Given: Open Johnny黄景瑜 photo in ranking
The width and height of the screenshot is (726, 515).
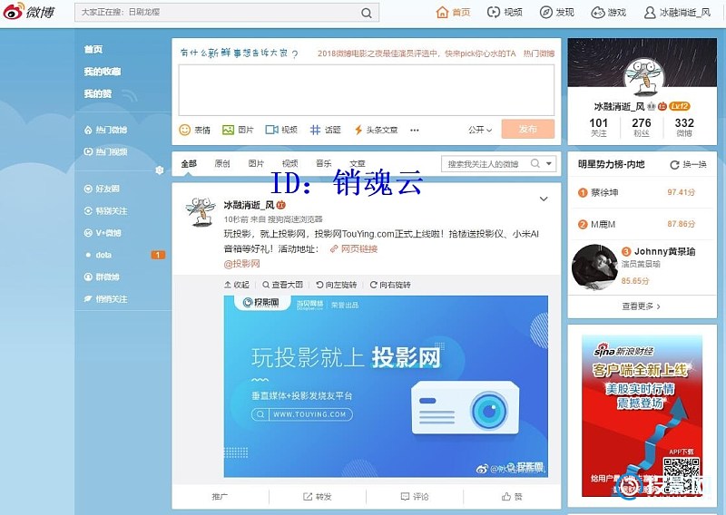Looking at the screenshot, I should (x=595, y=267).
